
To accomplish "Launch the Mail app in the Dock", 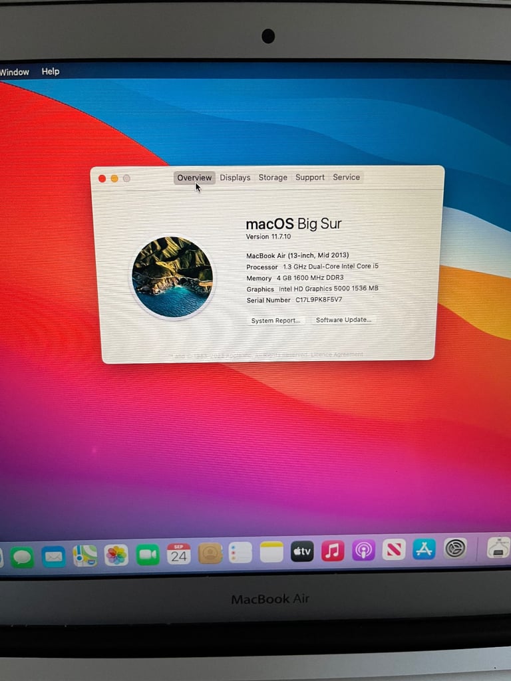I will [x=53, y=557].
